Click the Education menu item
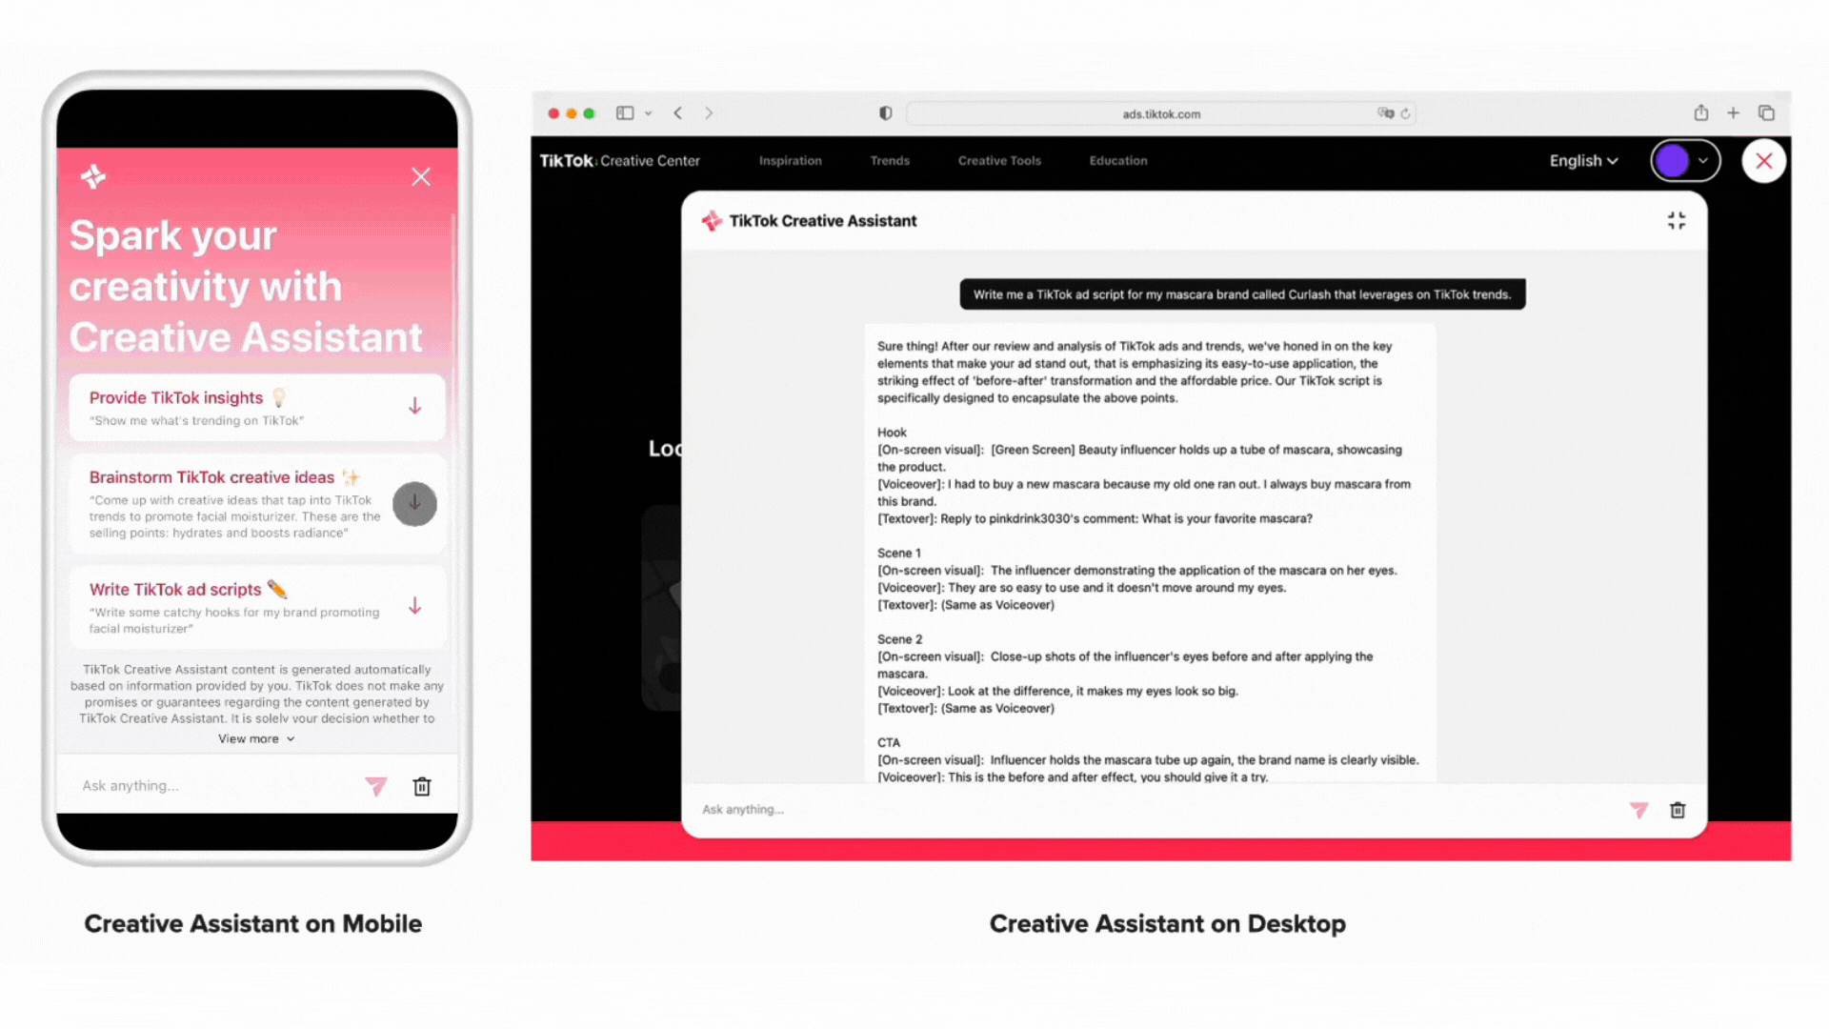1829x1029 pixels. [x=1116, y=159]
